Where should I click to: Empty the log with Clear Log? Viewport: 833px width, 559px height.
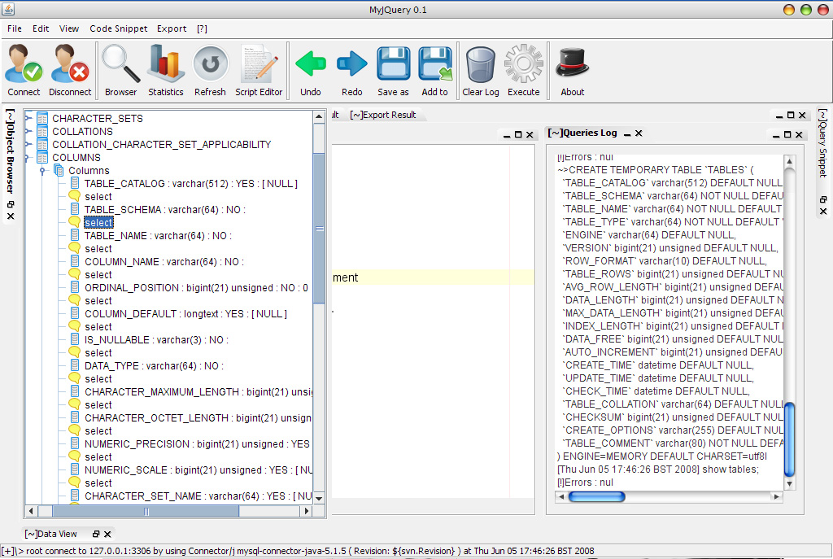pos(481,65)
